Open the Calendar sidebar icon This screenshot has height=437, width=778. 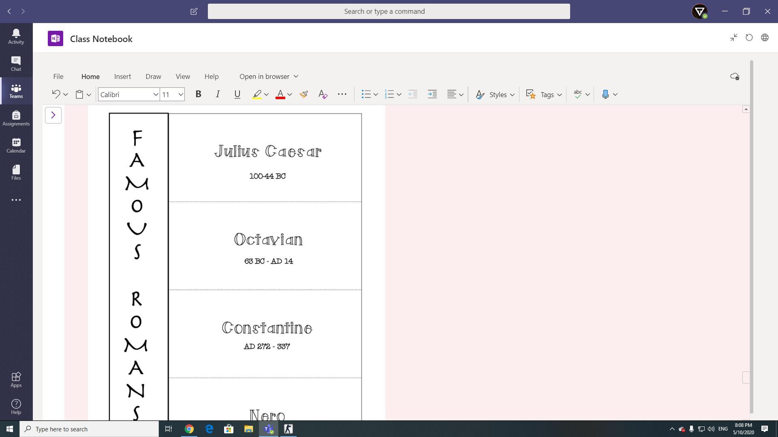coord(16,145)
